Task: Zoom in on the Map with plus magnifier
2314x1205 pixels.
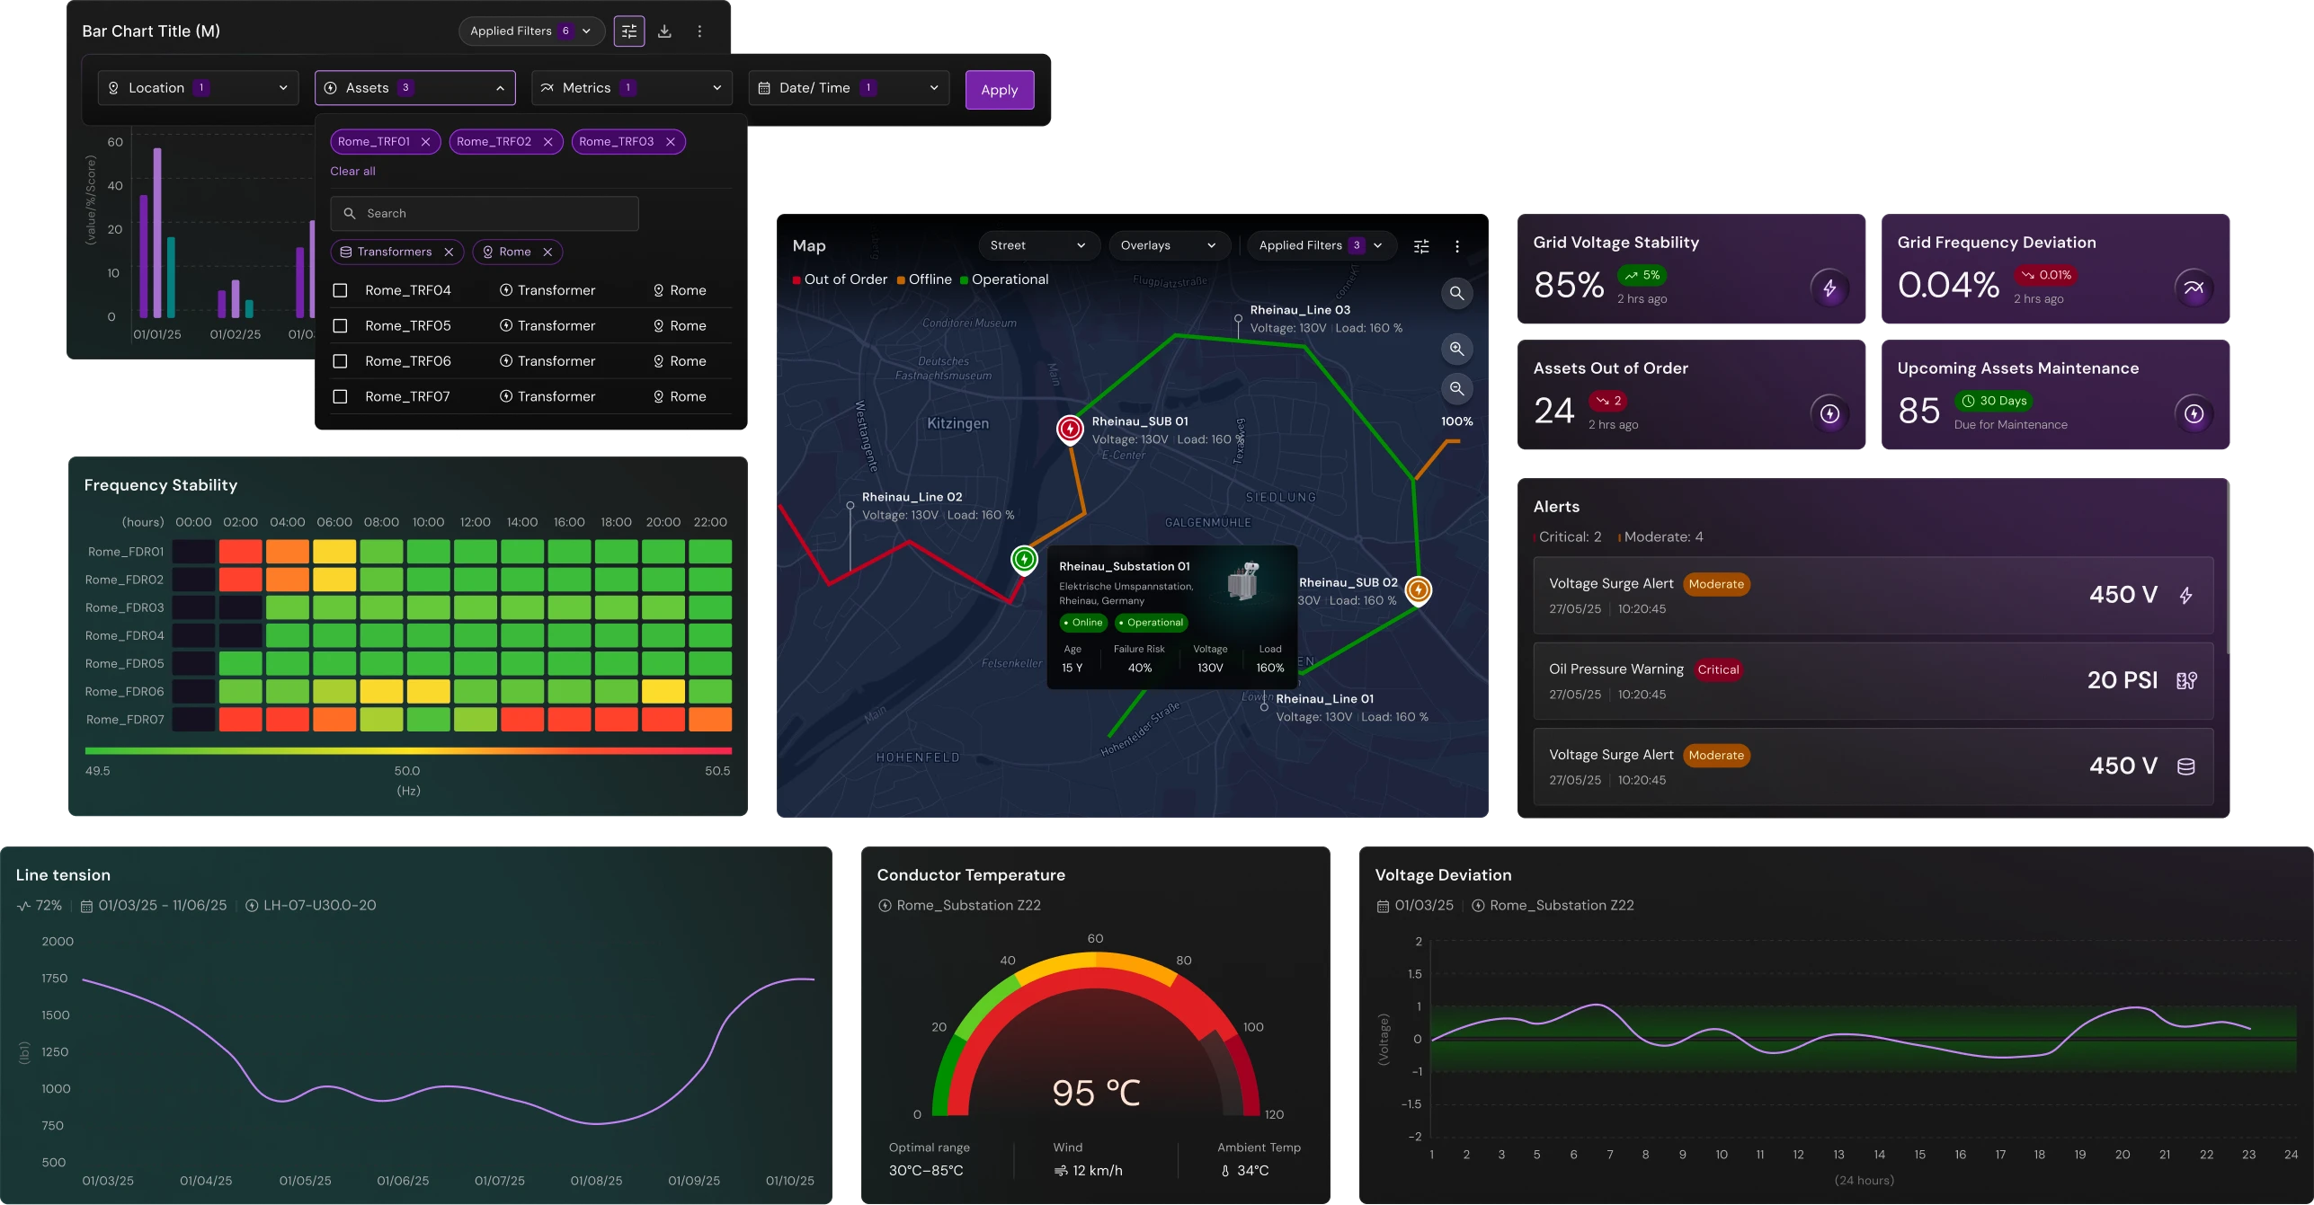Action: (x=1456, y=349)
